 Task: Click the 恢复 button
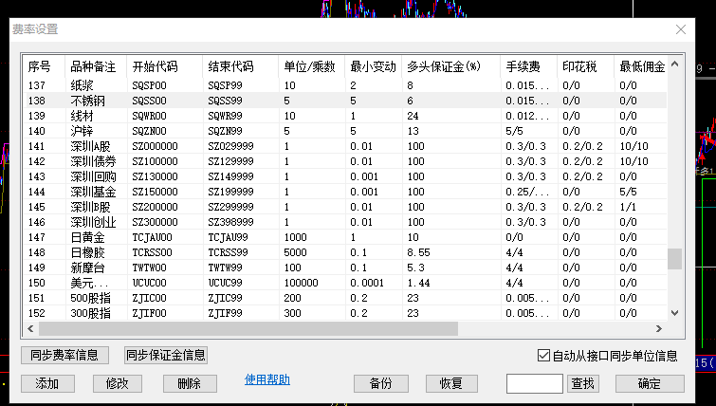[451, 383]
